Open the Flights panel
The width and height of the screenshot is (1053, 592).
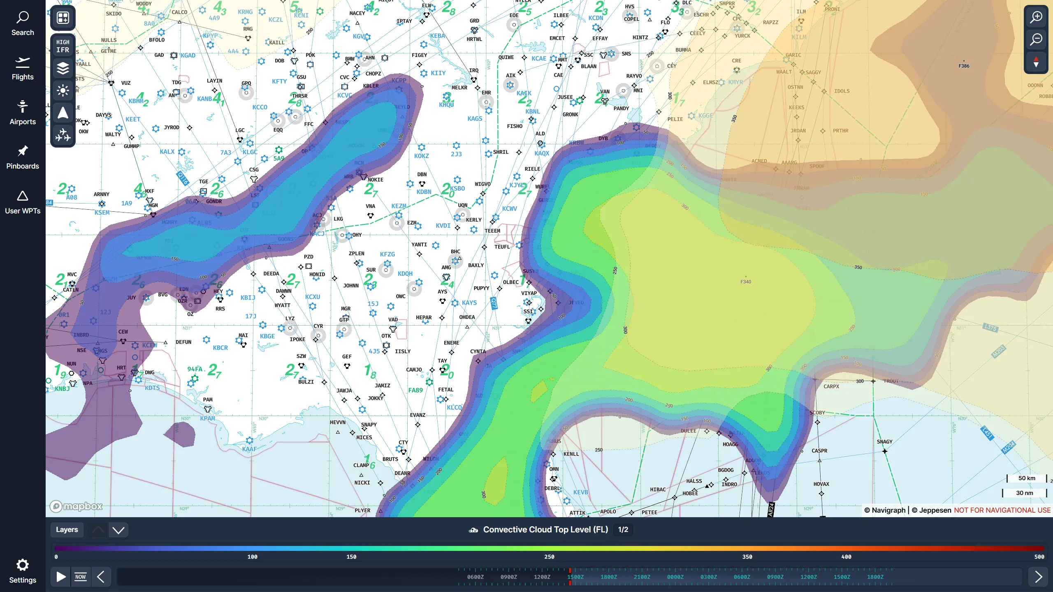pyautogui.click(x=23, y=68)
